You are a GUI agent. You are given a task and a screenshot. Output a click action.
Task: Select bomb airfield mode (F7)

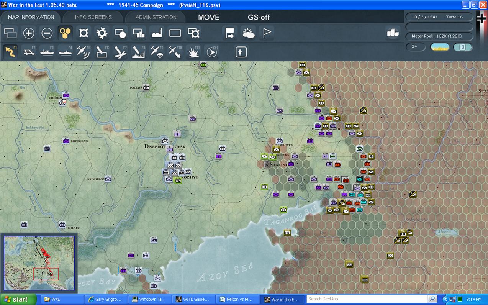[x=120, y=52]
